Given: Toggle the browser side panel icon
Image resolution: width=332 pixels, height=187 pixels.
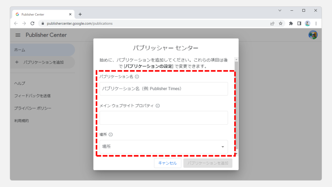Looking at the screenshot, I should click(299, 23).
